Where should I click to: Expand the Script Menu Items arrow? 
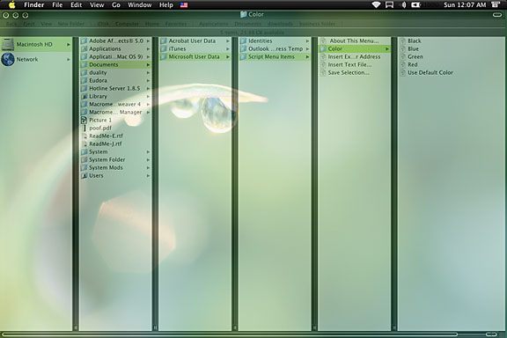[x=307, y=57]
